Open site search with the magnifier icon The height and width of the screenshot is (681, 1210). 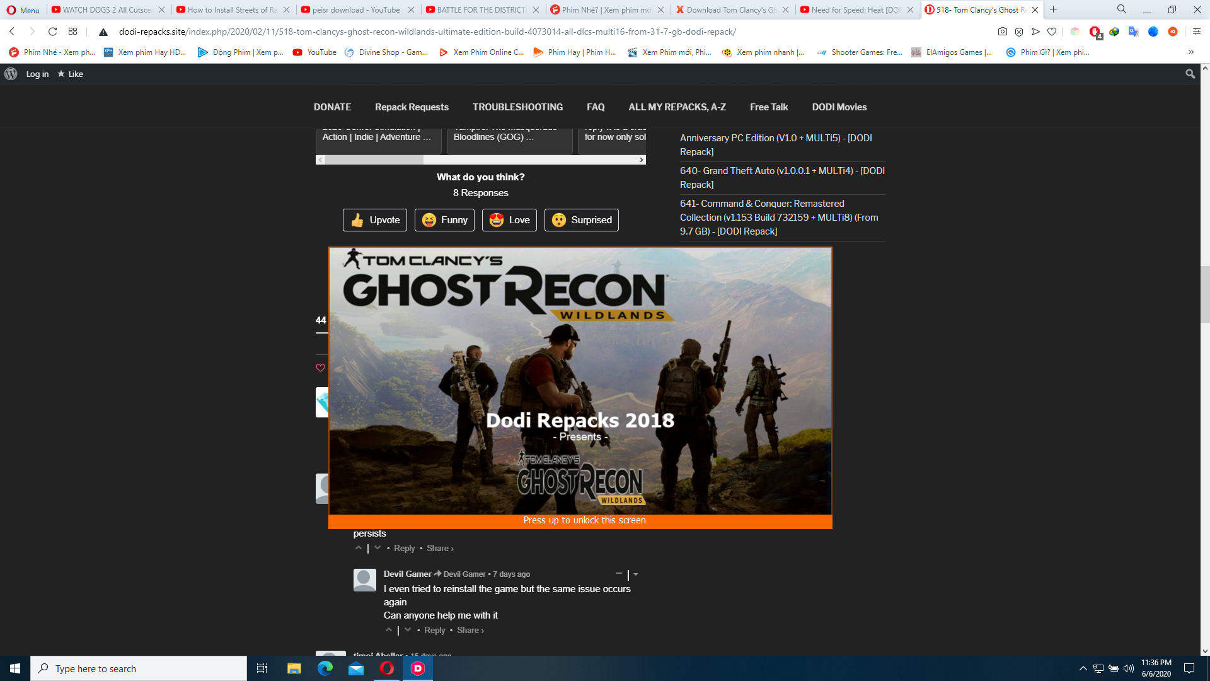click(1190, 74)
